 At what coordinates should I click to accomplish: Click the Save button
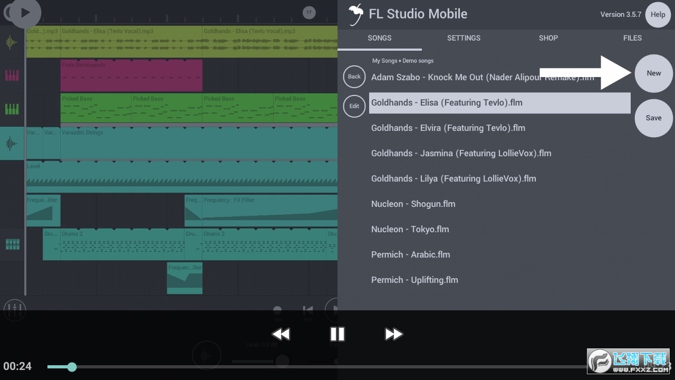[653, 118]
